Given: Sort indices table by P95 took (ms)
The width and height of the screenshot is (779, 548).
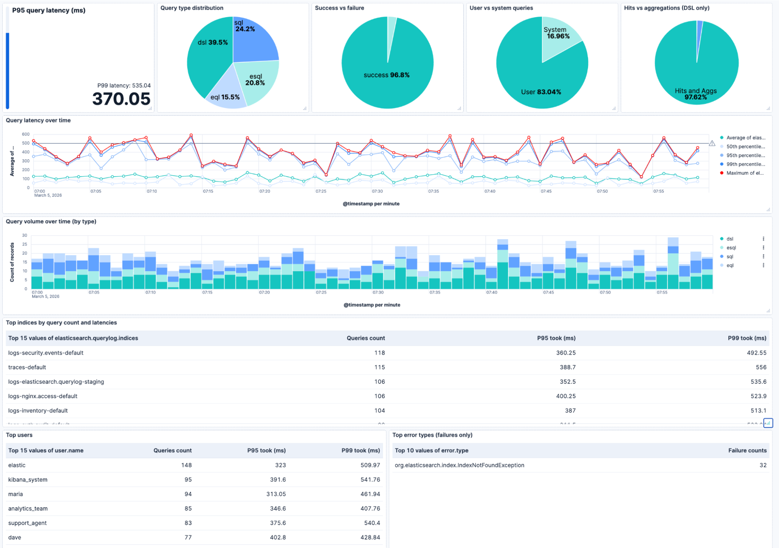Looking at the screenshot, I should pos(556,338).
